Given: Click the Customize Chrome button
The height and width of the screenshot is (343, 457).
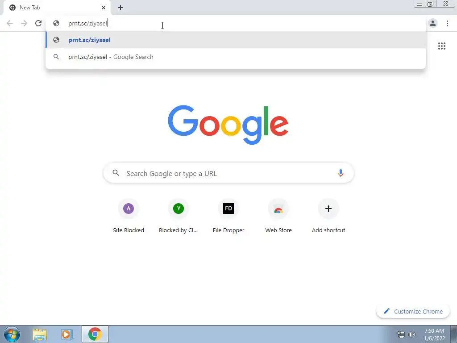Looking at the screenshot, I should point(413,311).
